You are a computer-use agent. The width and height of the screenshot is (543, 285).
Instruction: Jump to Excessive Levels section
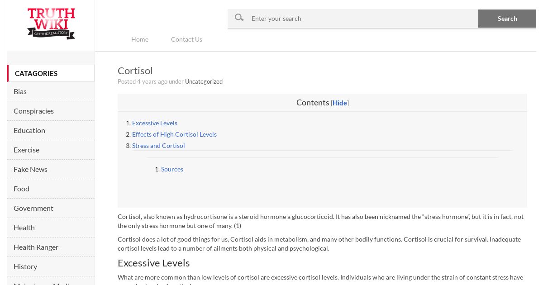click(x=155, y=123)
